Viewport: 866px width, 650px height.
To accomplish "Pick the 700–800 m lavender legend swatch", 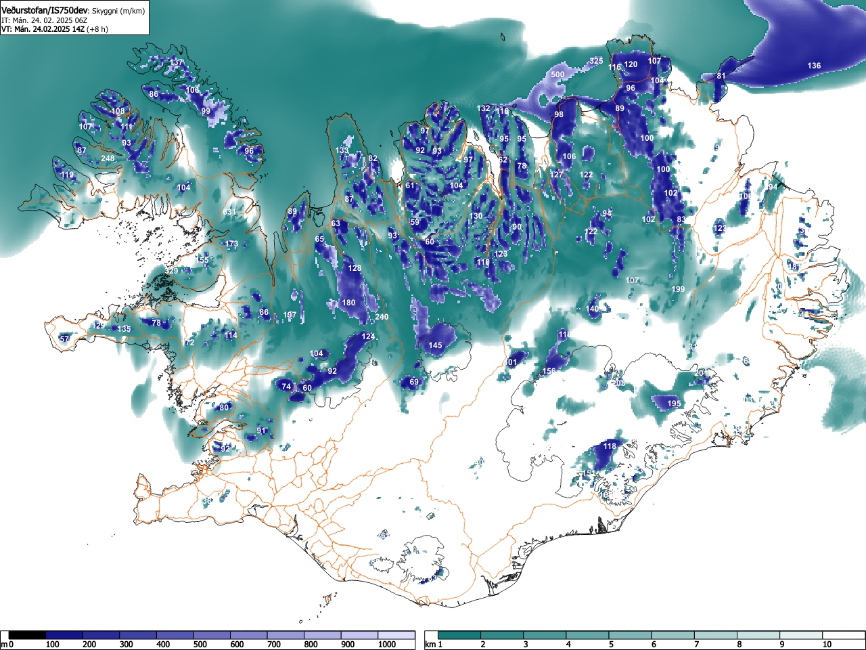I will (286, 635).
